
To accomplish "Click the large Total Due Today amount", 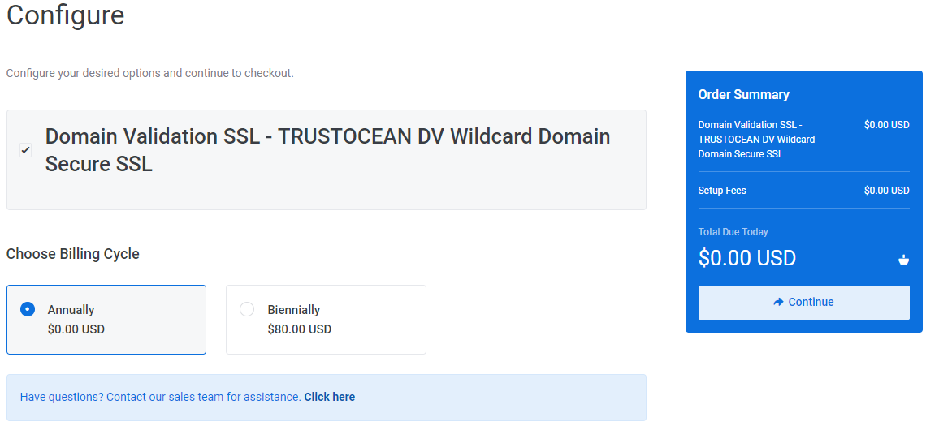I will click(x=747, y=258).
